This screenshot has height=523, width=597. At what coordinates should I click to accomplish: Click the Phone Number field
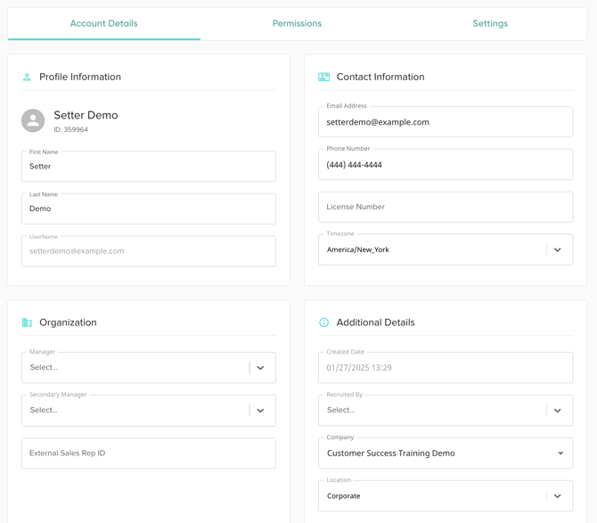tap(445, 165)
